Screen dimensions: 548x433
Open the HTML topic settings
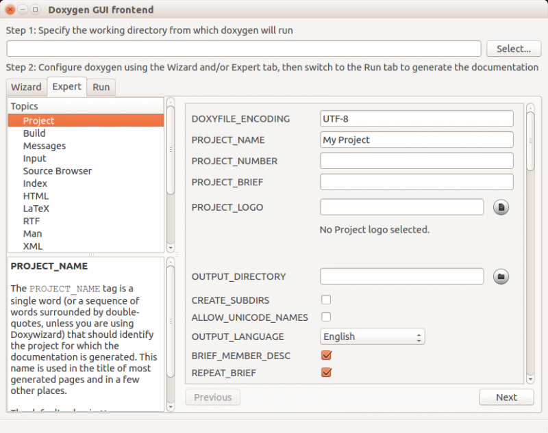tap(36, 196)
